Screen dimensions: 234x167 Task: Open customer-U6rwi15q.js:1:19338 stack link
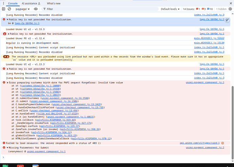click(40, 89)
